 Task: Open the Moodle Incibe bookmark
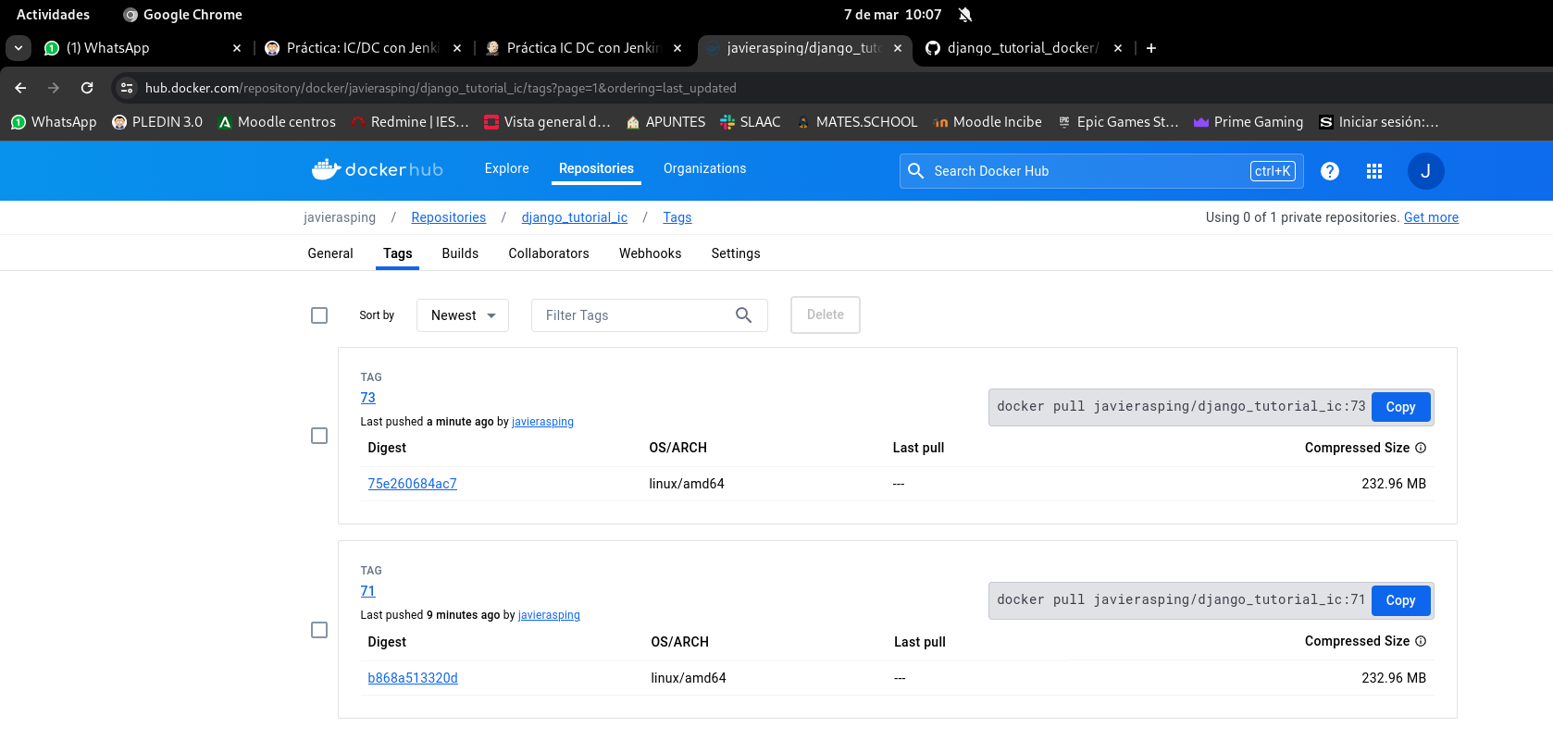tap(988, 122)
